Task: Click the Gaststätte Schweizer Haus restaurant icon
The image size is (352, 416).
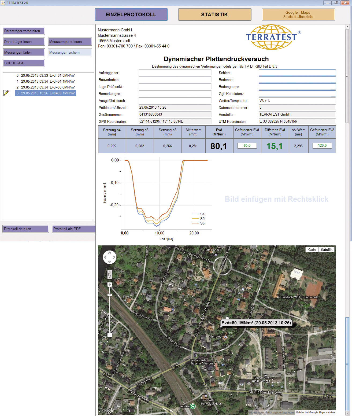Action: [206, 396]
